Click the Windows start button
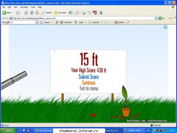The height and width of the screenshot is (133, 177). [8, 130]
